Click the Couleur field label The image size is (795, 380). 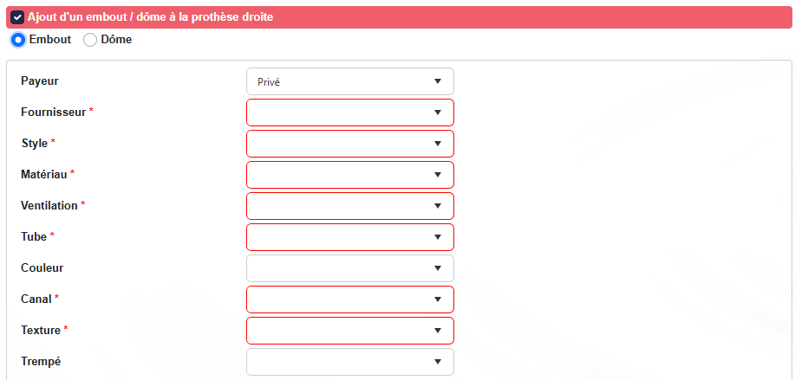(42, 268)
